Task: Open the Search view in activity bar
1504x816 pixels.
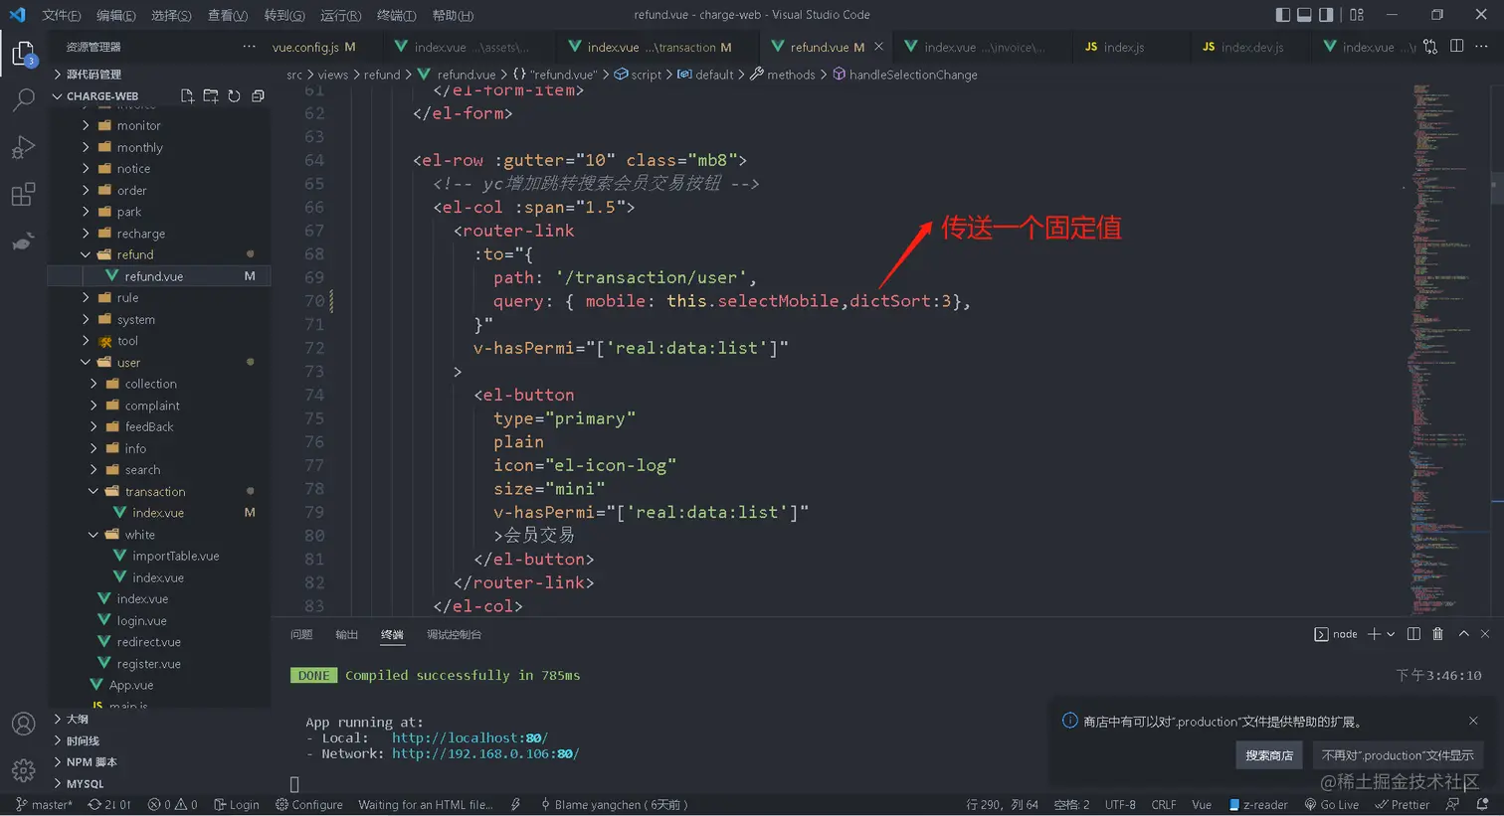Action: [23, 99]
